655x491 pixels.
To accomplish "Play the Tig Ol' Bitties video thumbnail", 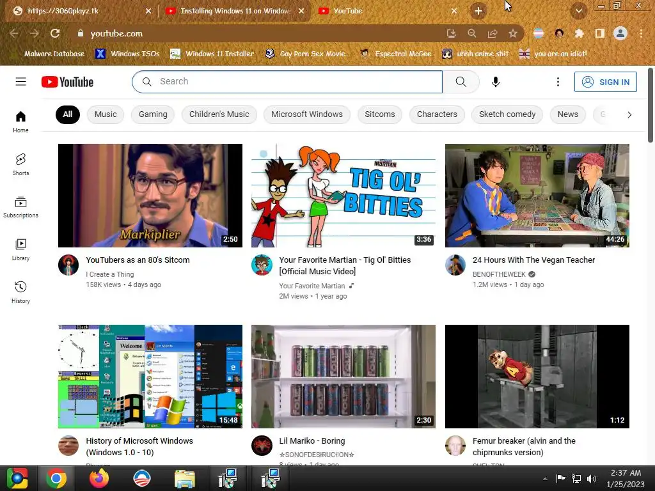I will pos(343,196).
